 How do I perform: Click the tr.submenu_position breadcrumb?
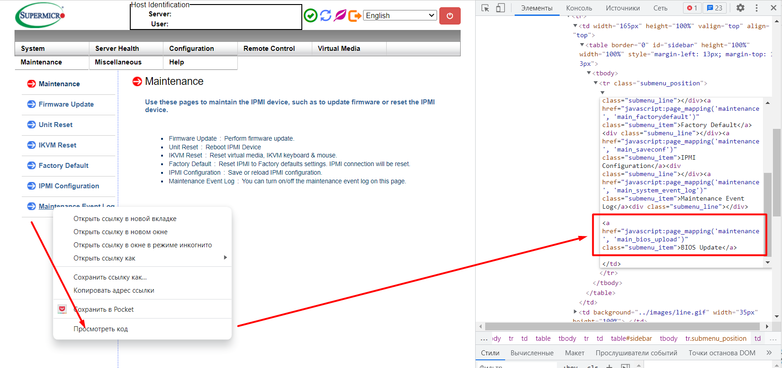[716, 339]
